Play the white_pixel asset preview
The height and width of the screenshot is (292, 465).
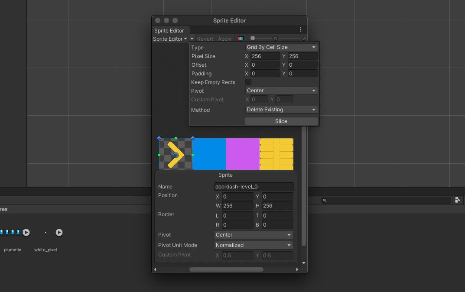[x=59, y=232]
